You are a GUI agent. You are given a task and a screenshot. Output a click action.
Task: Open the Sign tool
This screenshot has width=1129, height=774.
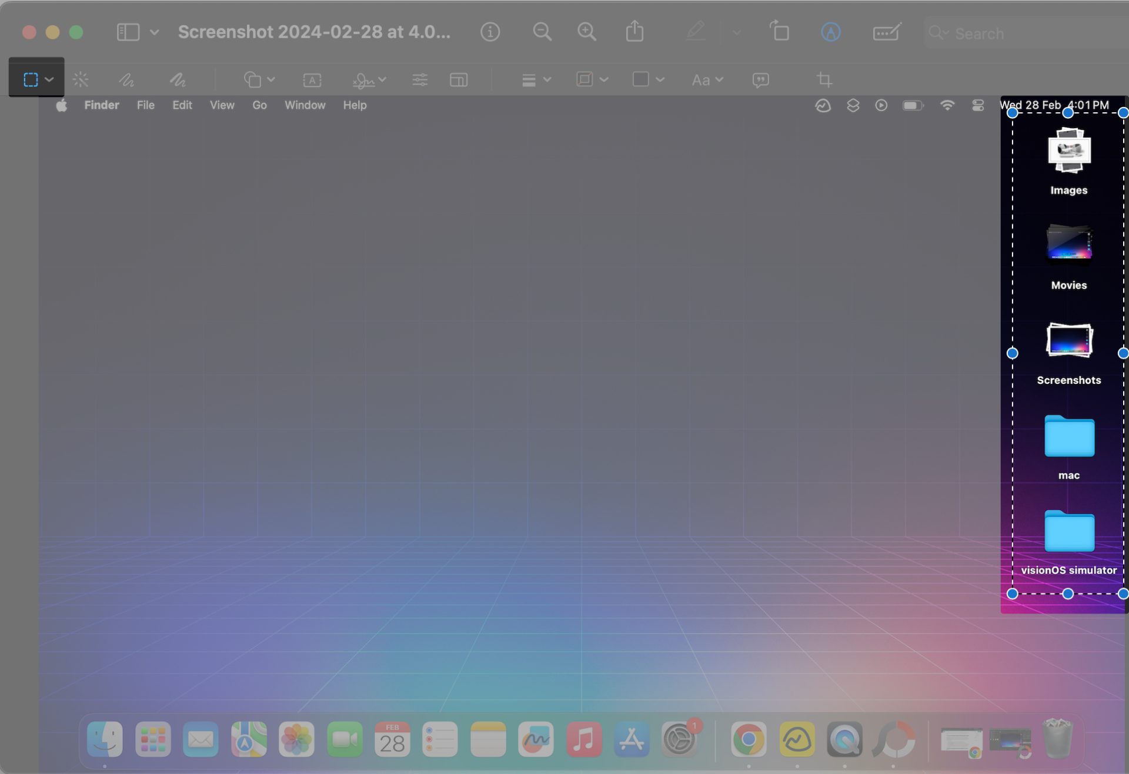(x=365, y=79)
